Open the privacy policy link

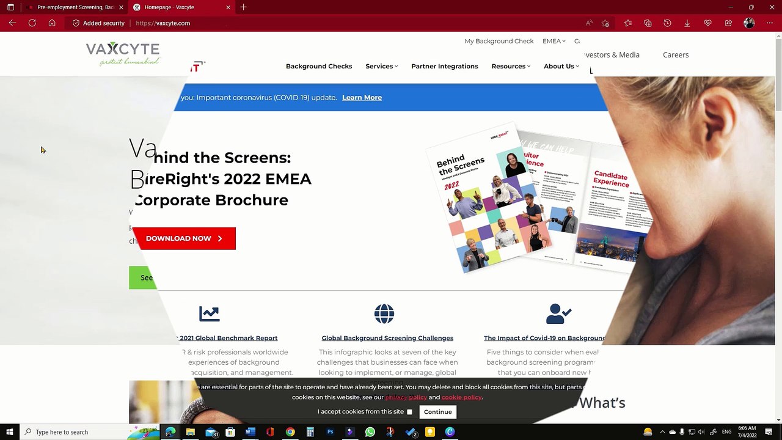point(406,397)
